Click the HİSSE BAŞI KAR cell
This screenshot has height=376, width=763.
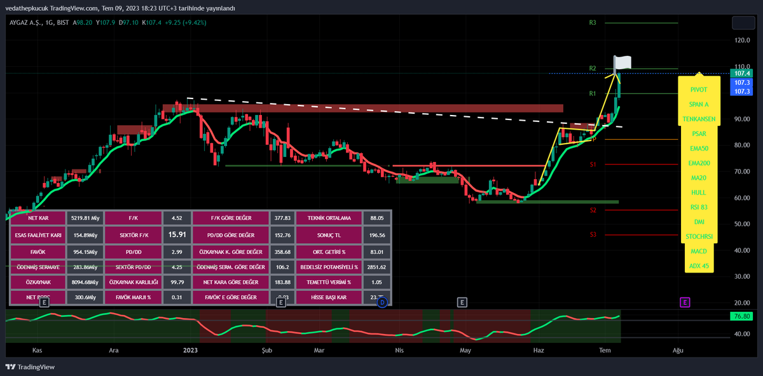328,297
